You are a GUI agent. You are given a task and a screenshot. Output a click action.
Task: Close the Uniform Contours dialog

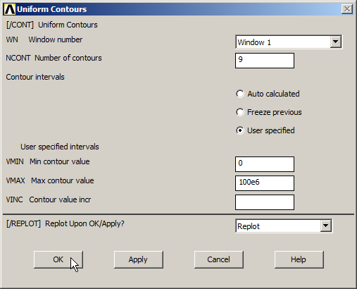(347, 9)
